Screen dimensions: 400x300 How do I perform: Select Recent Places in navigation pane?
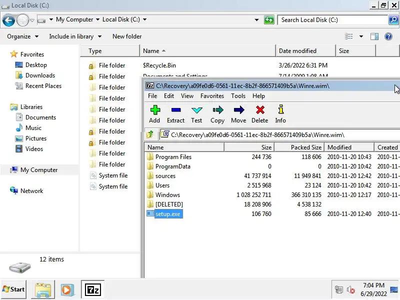(38, 85)
